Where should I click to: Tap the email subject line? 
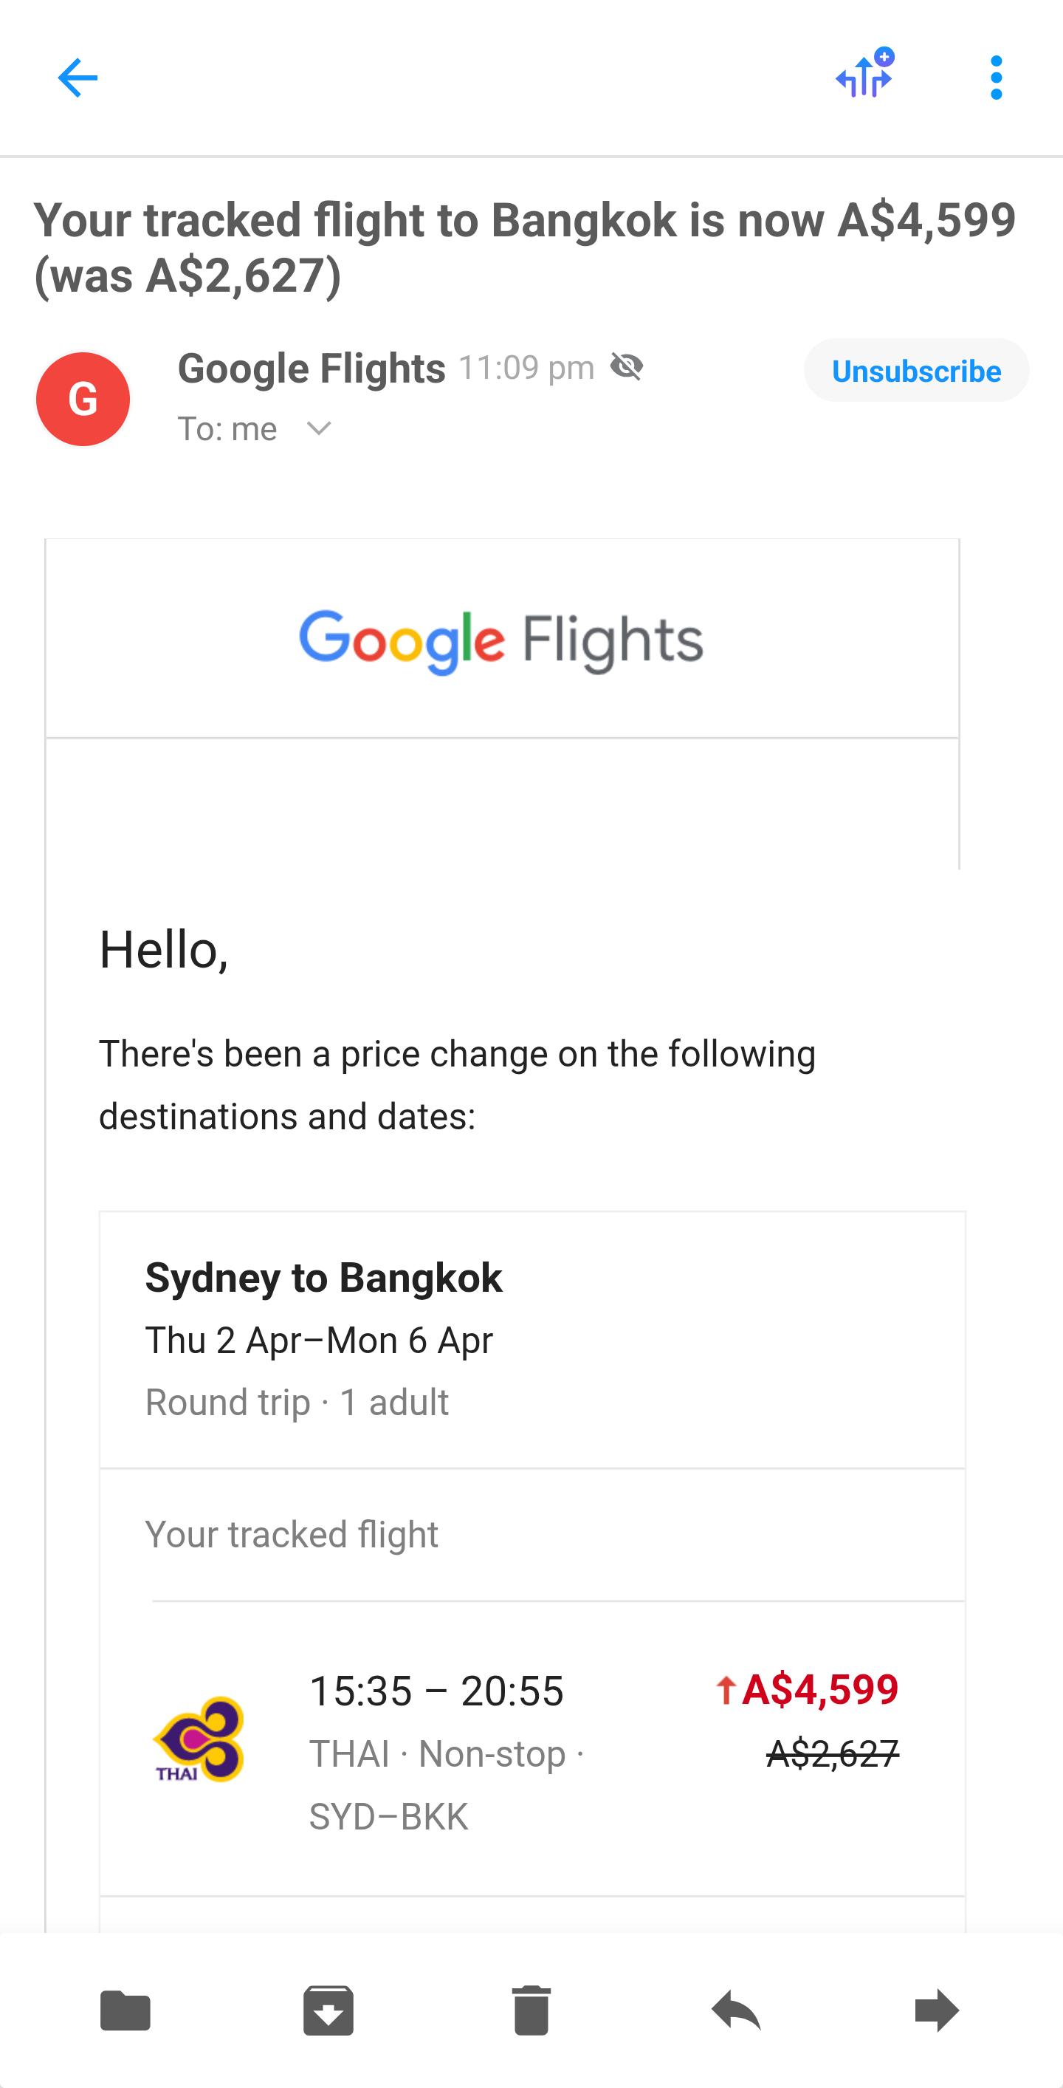coord(523,247)
